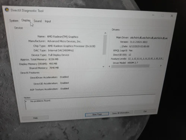Select the Display tab
The width and height of the screenshot is (186, 140).
point(26,20)
